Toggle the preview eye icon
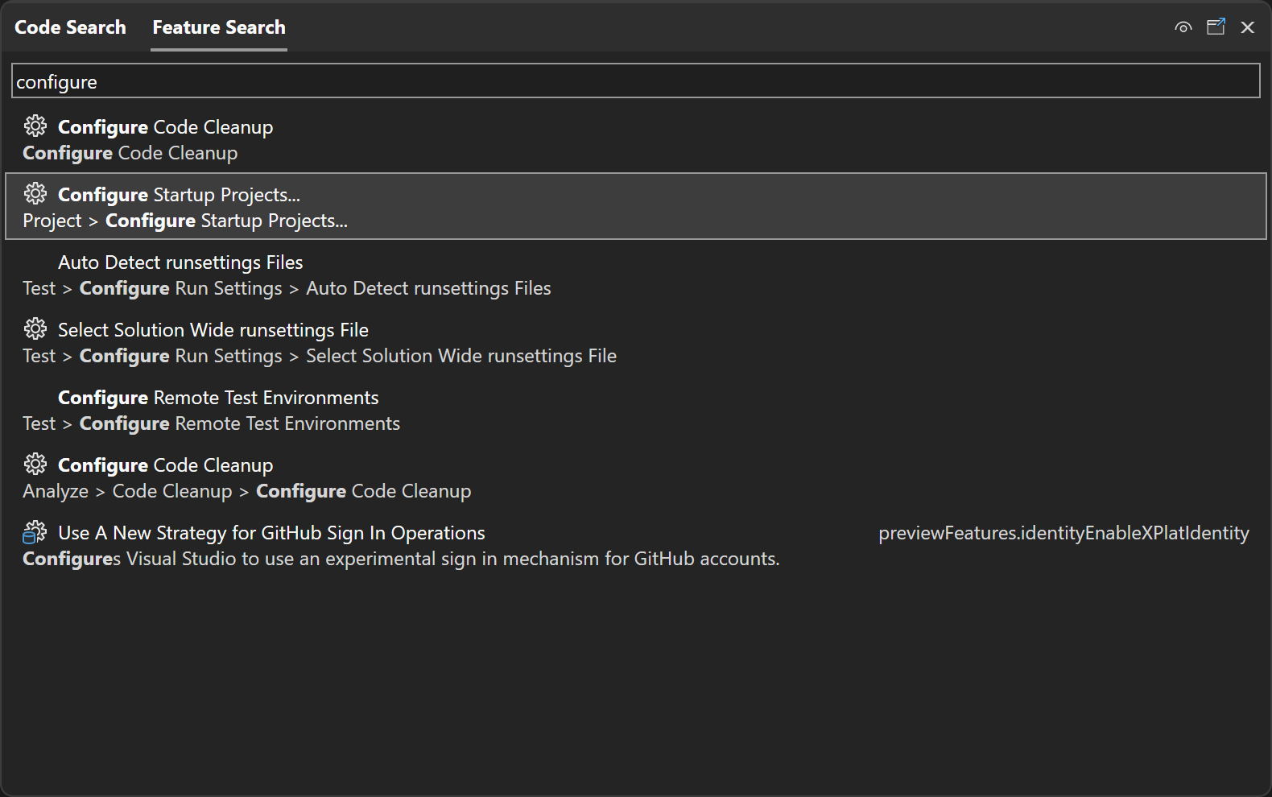The image size is (1272, 797). click(x=1183, y=27)
